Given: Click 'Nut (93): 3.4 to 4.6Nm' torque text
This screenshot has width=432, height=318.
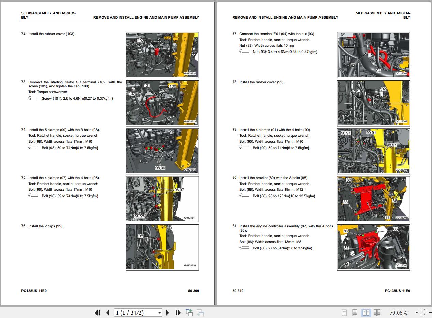Looking at the screenshot, I should 285,52.
